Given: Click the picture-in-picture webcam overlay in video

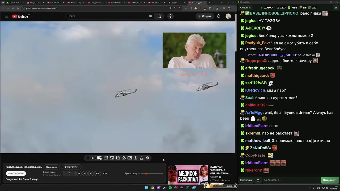Looking at the screenshot, I should 194,50.
